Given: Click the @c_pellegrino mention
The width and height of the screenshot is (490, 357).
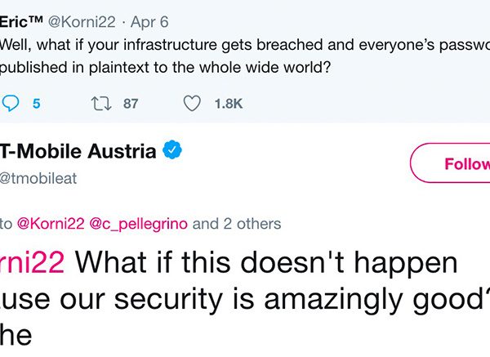Looking at the screenshot, I should (x=139, y=224).
